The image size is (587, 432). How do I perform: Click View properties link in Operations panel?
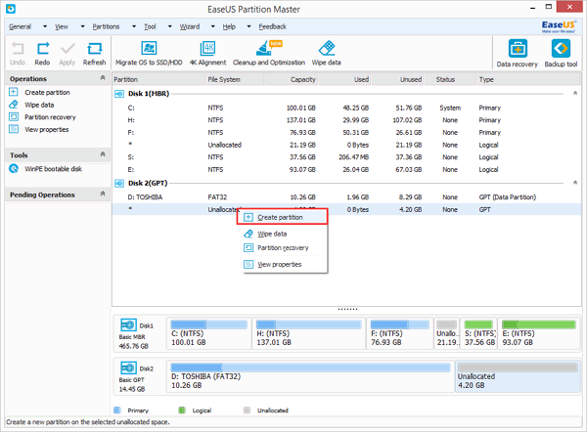point(47,129)
